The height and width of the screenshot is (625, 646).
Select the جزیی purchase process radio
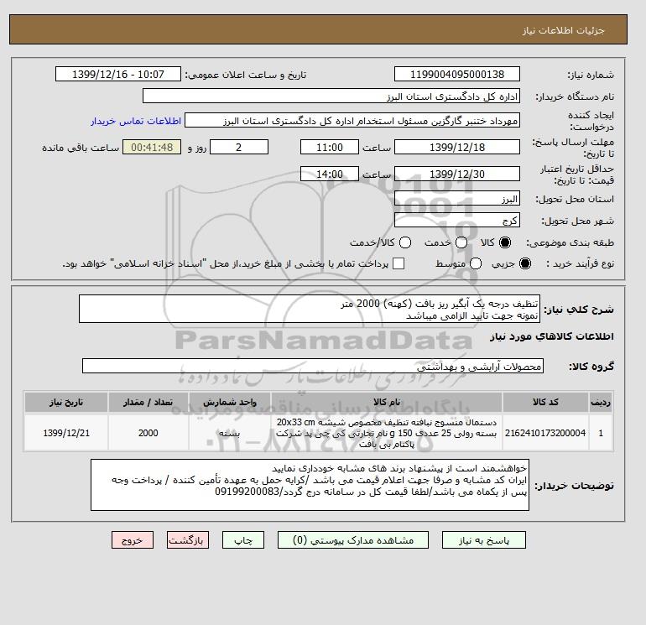[x=525, y=263]
